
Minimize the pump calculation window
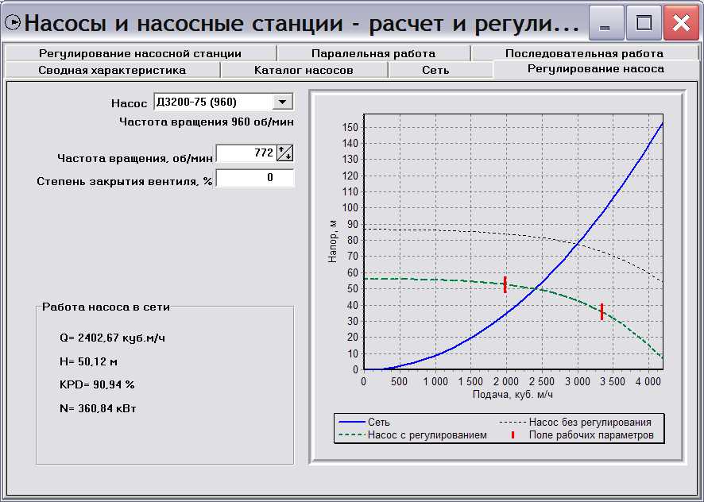click(605, 24)
